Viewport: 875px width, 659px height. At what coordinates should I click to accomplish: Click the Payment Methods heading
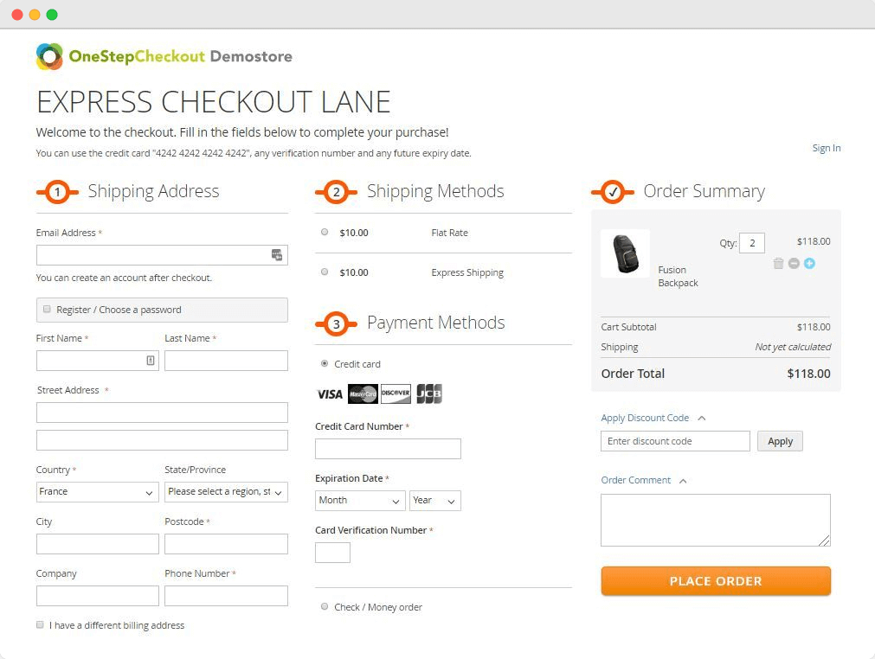(436, 323)
